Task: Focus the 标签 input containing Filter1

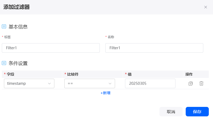Action: (x=51, y=48)
